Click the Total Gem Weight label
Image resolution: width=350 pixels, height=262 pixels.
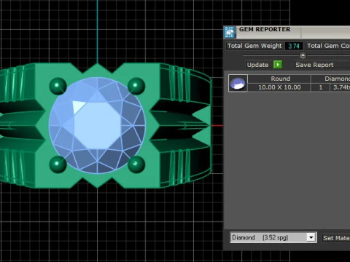(x=254, y=46)
